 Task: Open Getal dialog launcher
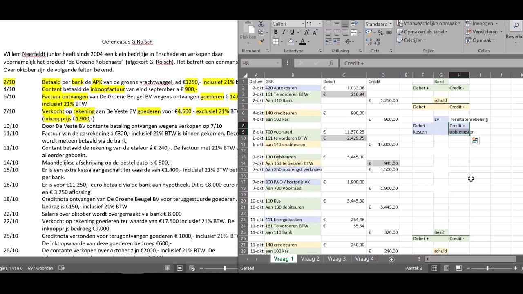(x=391, y=51)
